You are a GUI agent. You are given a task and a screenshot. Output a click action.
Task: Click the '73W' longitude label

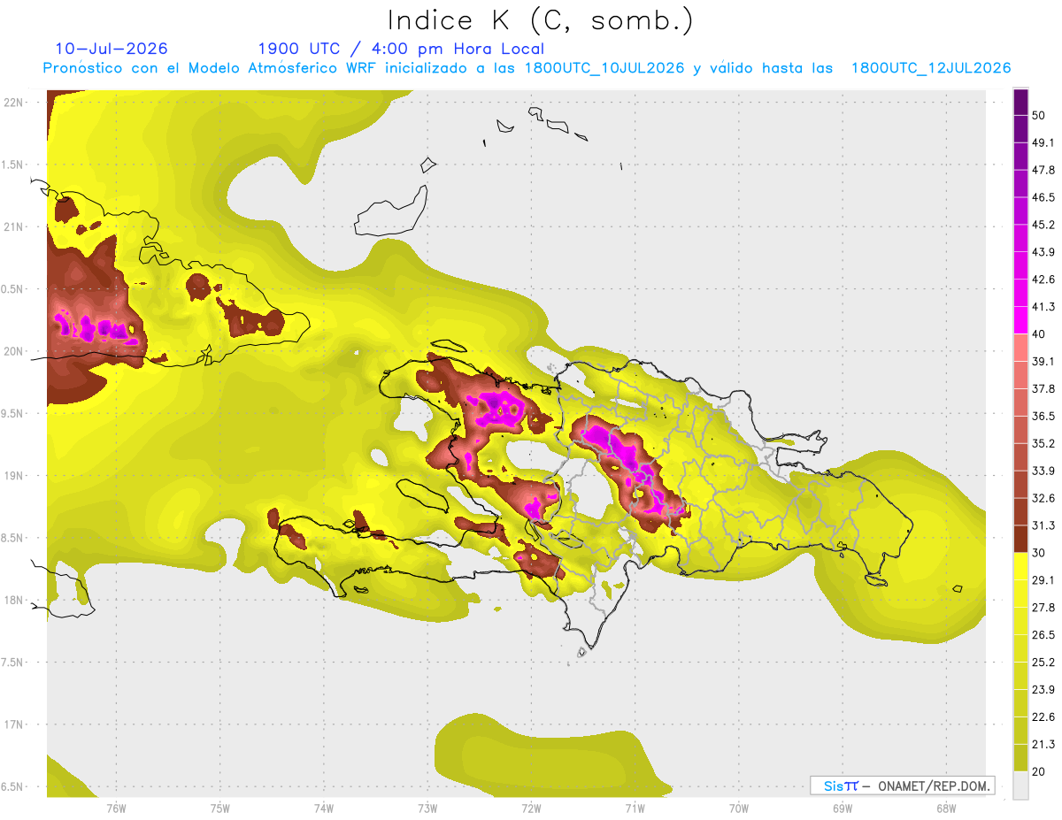[x=427, y=808]
